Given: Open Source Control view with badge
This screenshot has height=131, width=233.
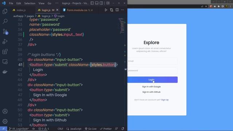Looking at the screenshot, I should tap(5, 32).
